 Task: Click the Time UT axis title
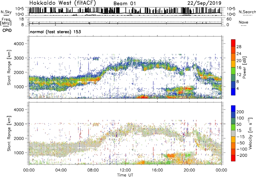tap(125, 175)
